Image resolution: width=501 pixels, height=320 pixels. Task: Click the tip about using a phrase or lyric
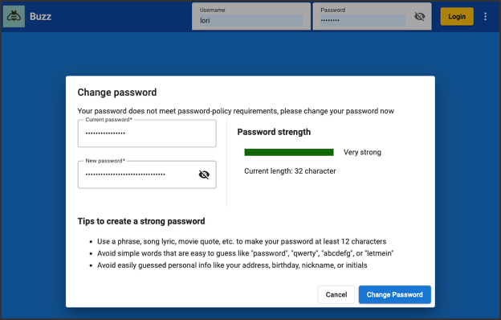(x=242, y=241)
